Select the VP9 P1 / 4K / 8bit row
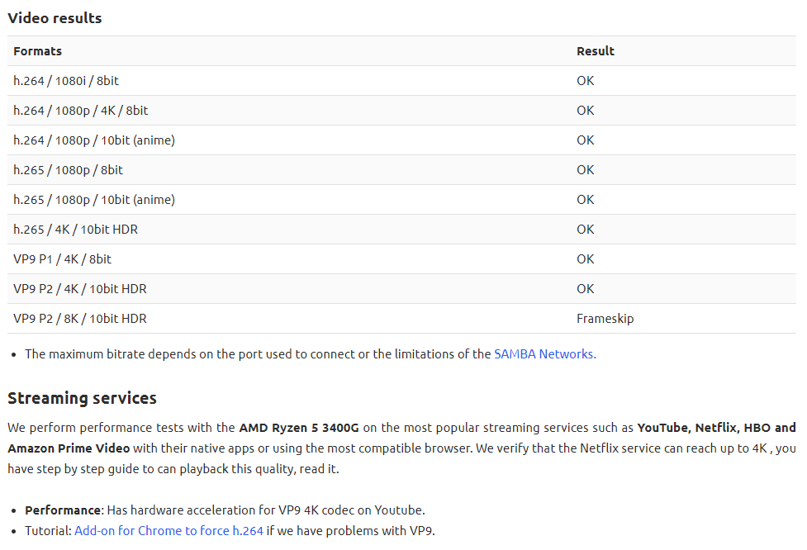This screenshot has height=550, width=807. (x=63, y=259)
